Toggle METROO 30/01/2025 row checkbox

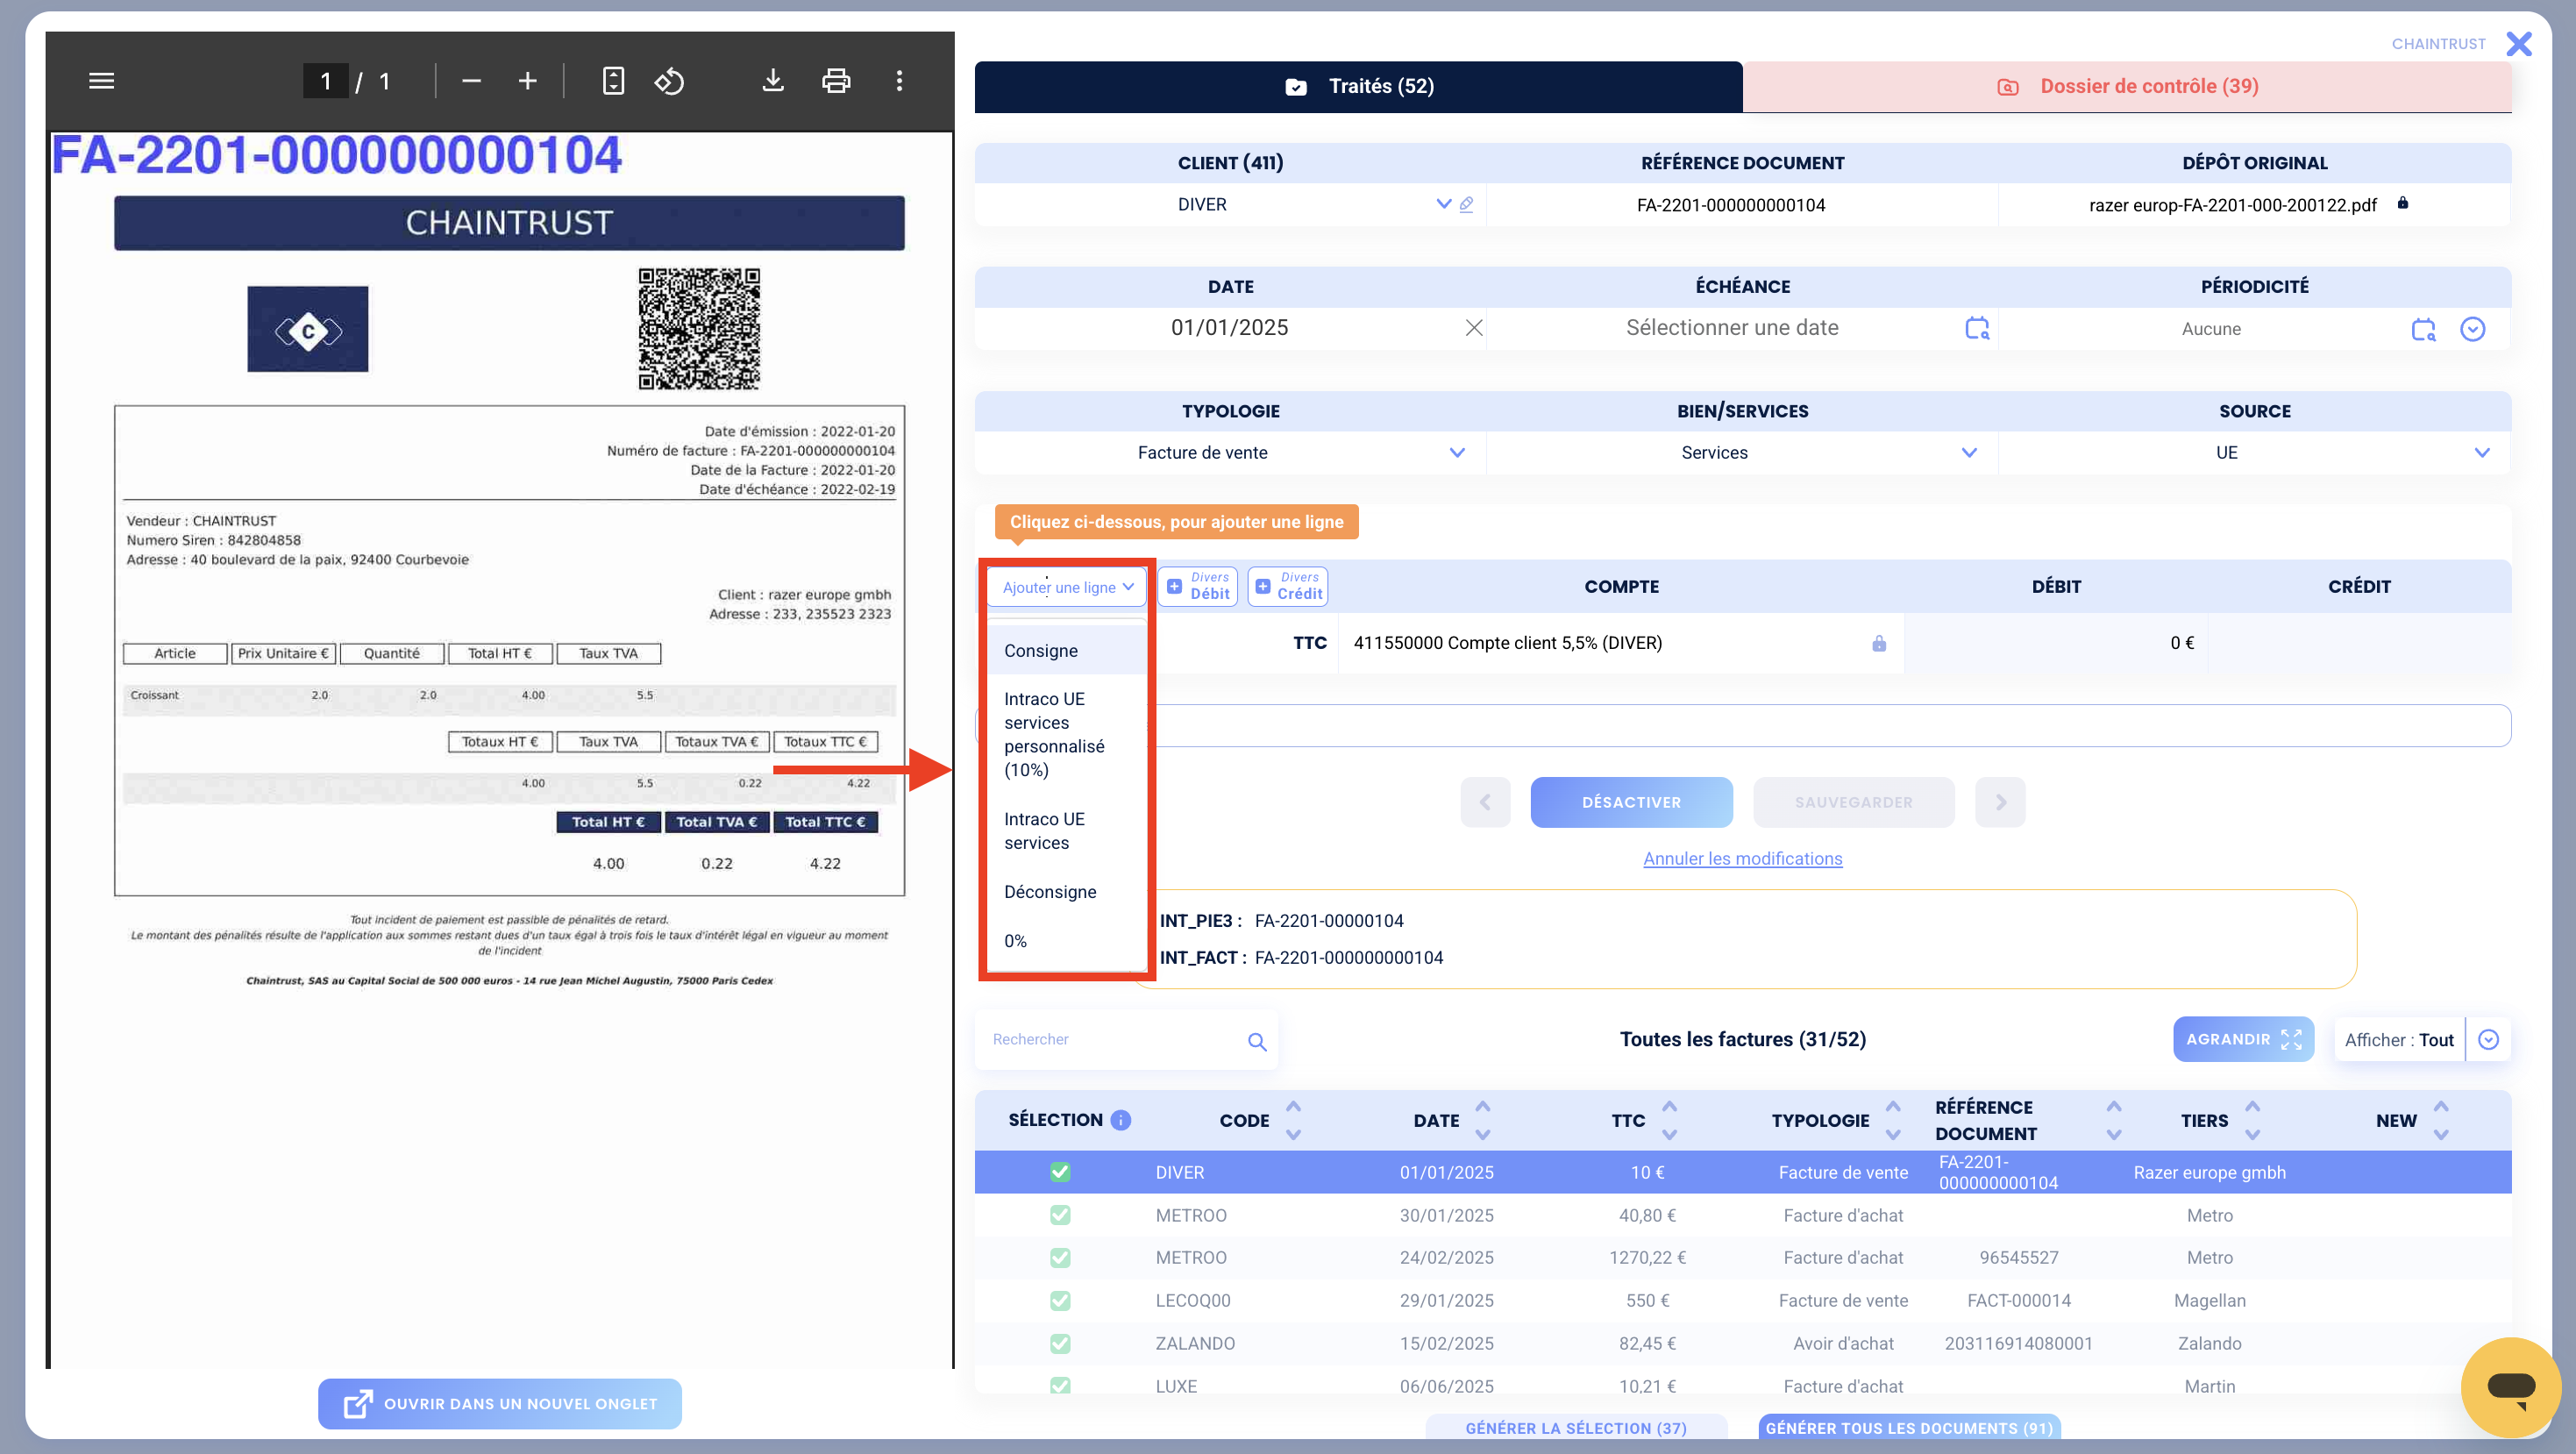tap(1060, 1215)
